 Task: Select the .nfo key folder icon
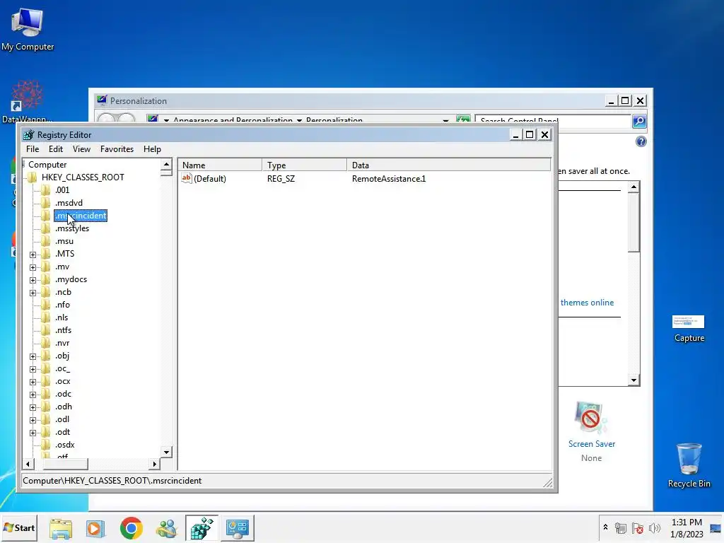click(x=46, y=305)
